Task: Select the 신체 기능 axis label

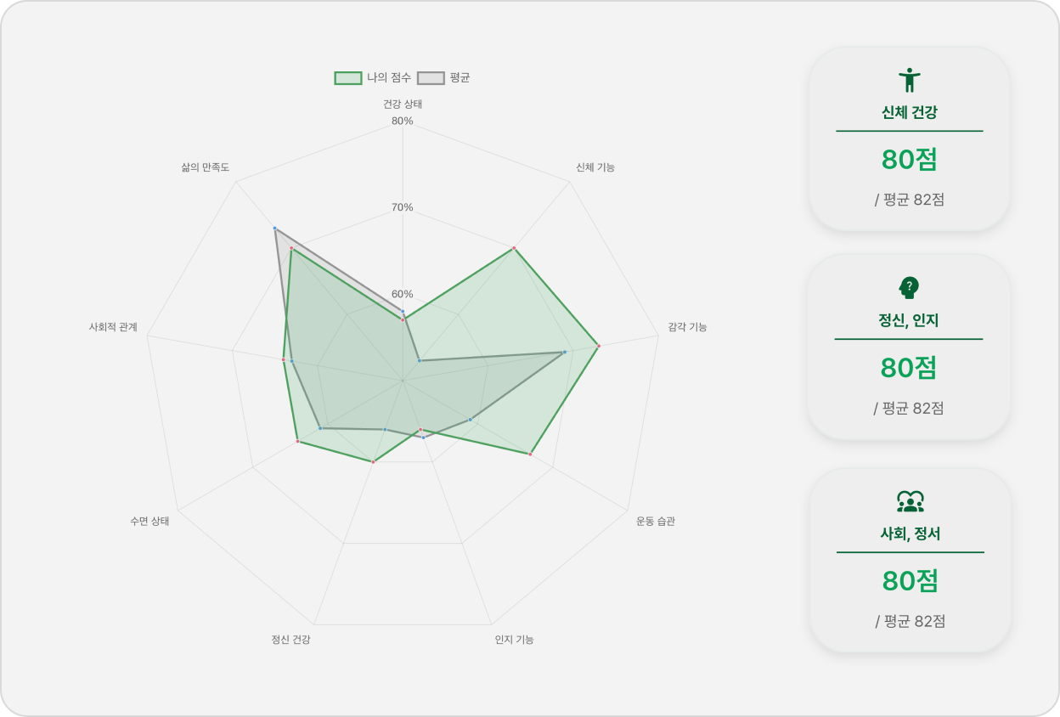Action: click(595, 167)
